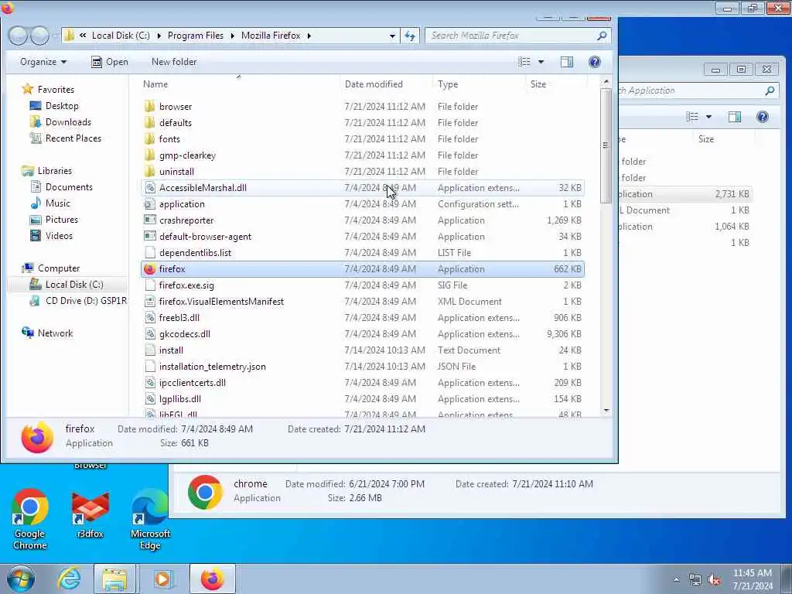Click the search magnifier in Mozilla Firefox search box
Viewport: 792px width, 594px height.
pos(602,36)
